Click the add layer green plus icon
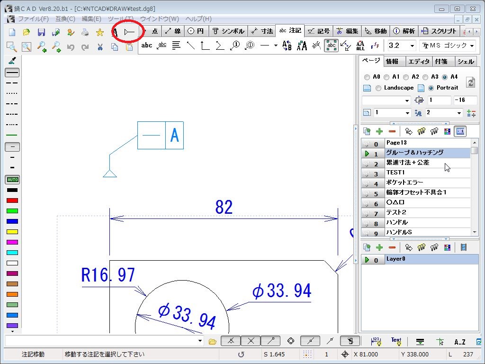The height and width of the screenshot is (364, 485). 379,247
